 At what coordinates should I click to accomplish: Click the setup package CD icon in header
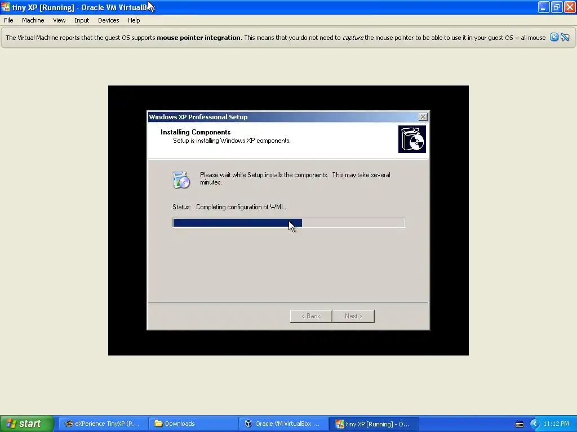coord(412,139)
